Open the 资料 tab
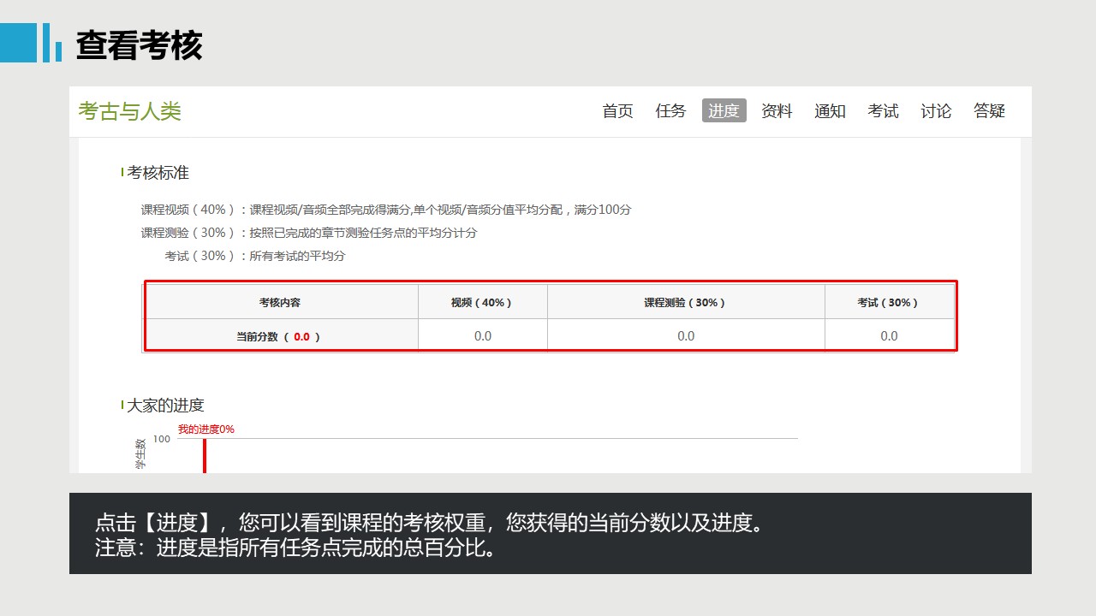Screen dimensions: 1096x616 click(x=777, y=111)
